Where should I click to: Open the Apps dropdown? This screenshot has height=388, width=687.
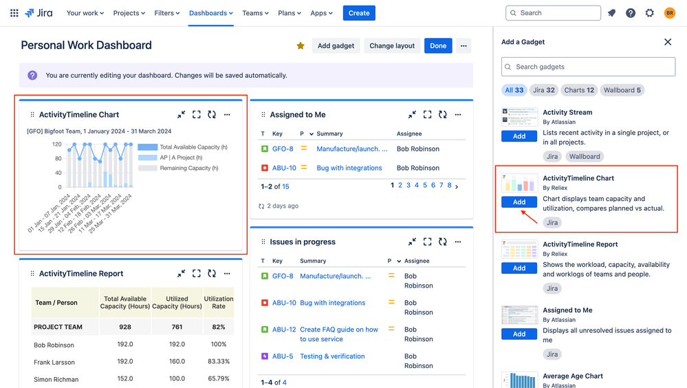[x=321, y=13]
